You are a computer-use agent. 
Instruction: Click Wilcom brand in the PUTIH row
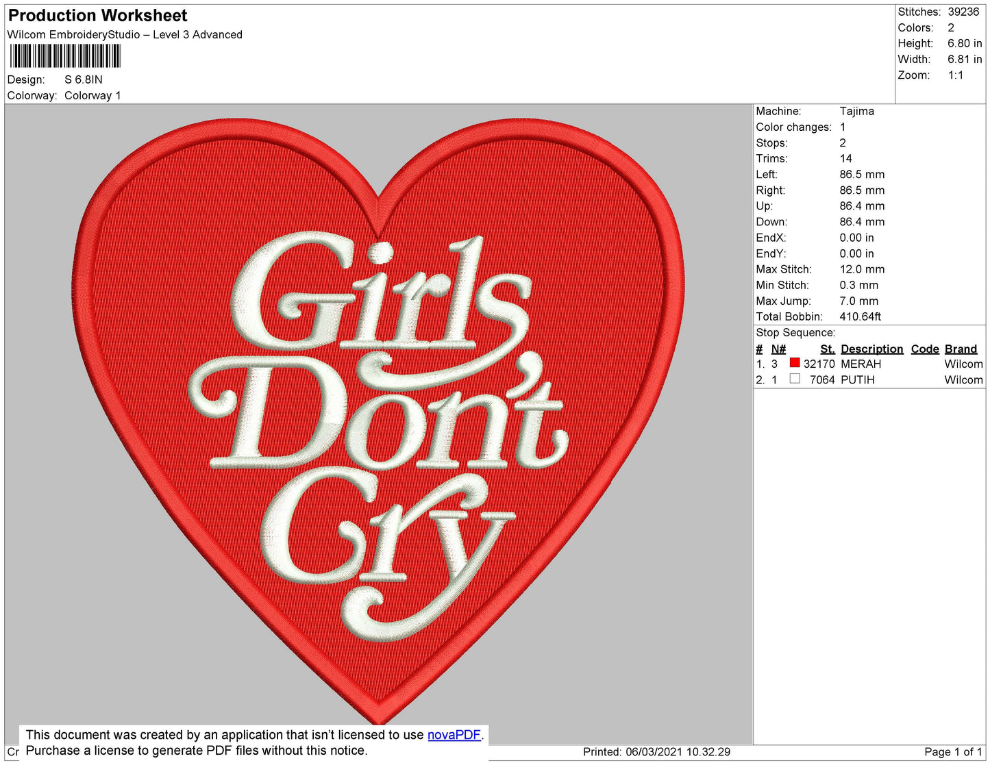click(963, 379)
